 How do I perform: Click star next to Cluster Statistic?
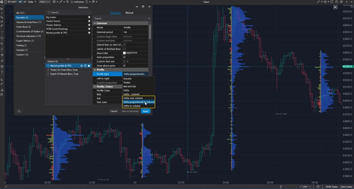89,25
